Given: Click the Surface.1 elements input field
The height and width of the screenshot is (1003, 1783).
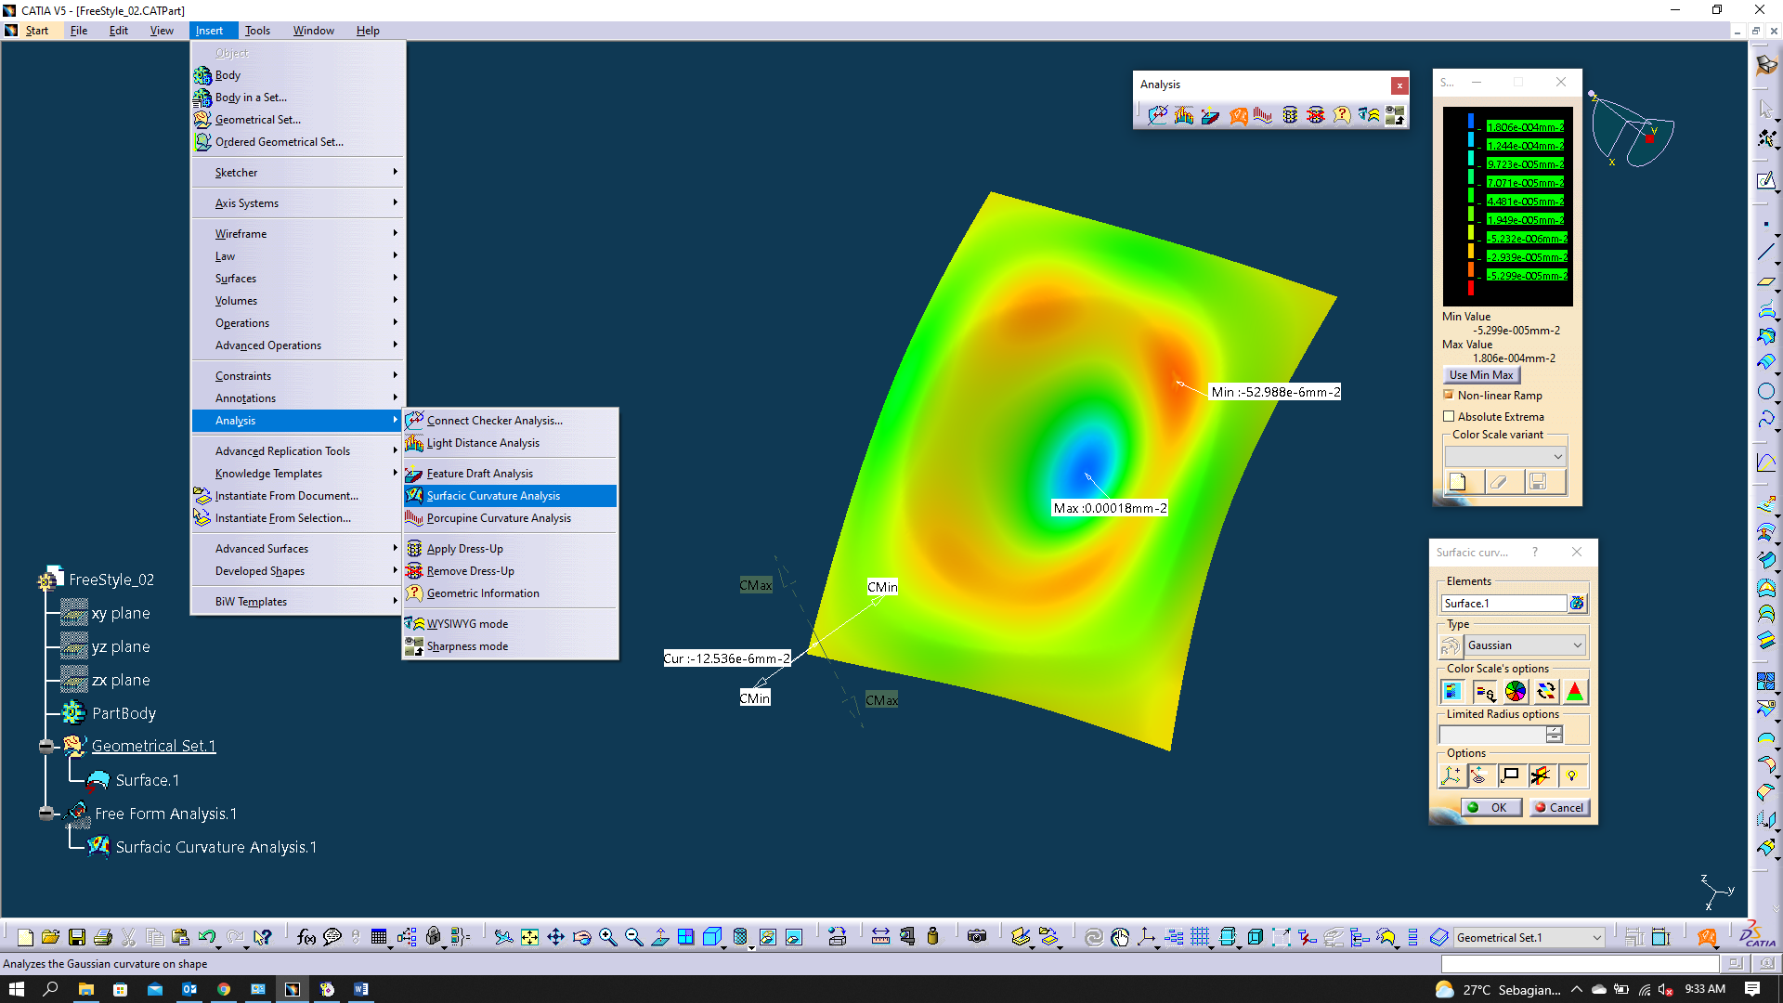Looking at the screenshot, I should click(x=1503, y=604).
